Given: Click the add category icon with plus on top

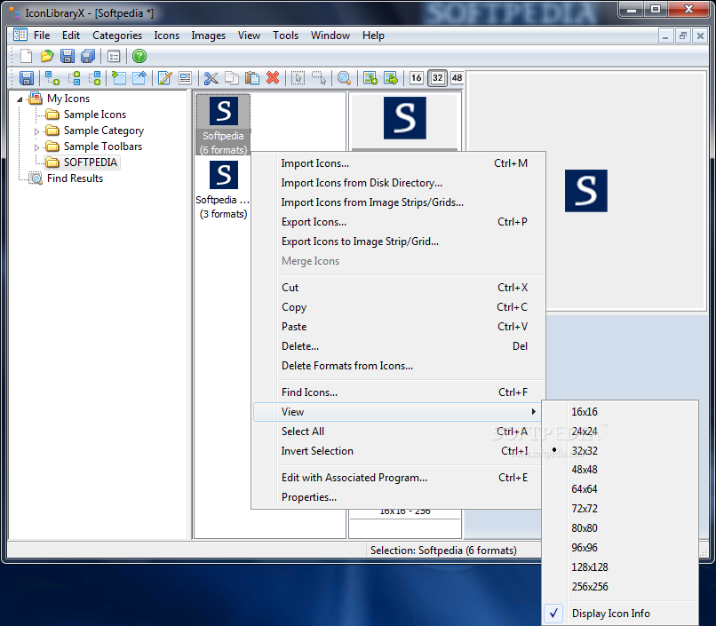Looking at the screenshot, I should pos(75,78).
